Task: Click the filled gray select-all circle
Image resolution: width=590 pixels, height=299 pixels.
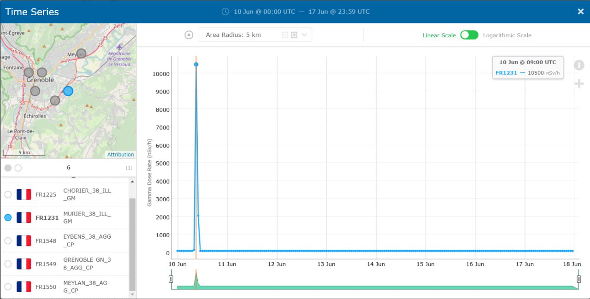Action: tap(8, 168)
